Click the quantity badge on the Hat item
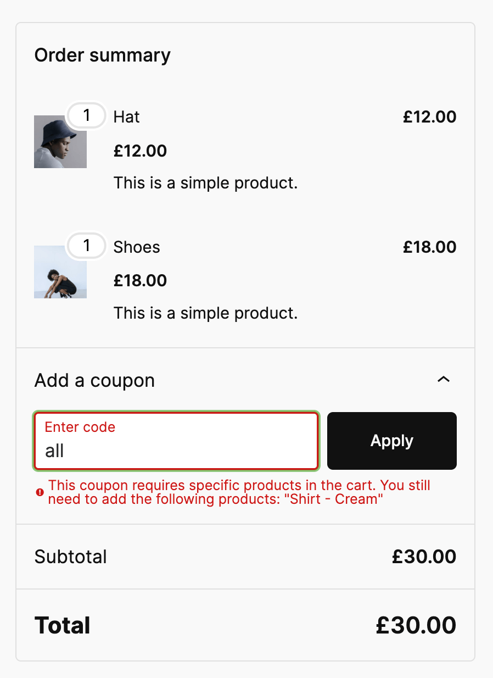Viewport: 493px width, 678px height. pos(86,115)
